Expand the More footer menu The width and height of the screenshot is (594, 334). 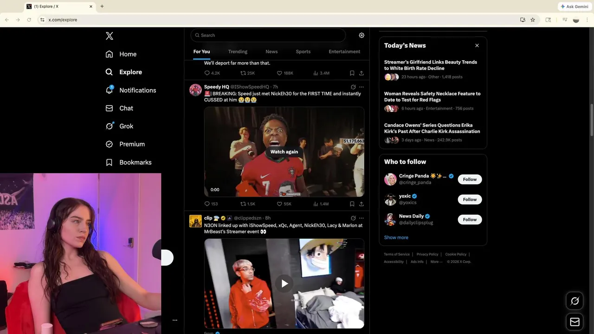(x=436, y=262)
